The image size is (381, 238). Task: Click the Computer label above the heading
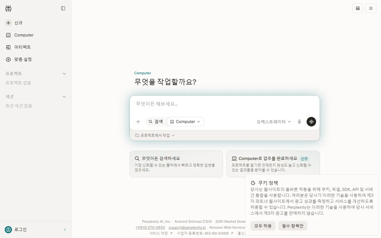pos(143,73)
